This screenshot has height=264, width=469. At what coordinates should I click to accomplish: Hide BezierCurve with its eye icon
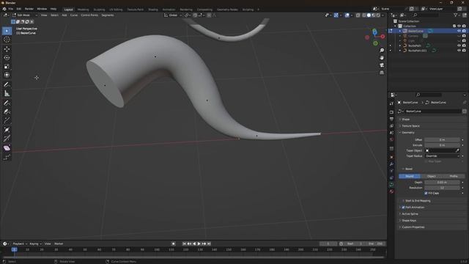click(x=459, y=31)
